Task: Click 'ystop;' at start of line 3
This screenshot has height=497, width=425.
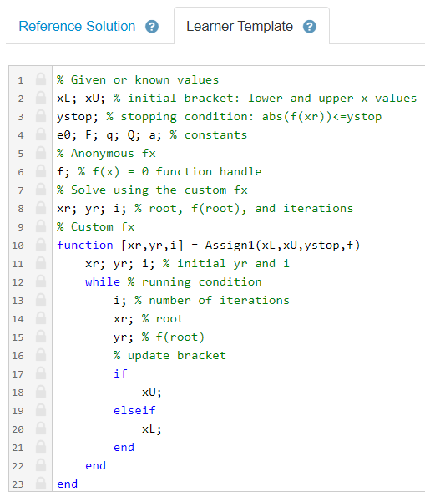Action: (78, 117)
